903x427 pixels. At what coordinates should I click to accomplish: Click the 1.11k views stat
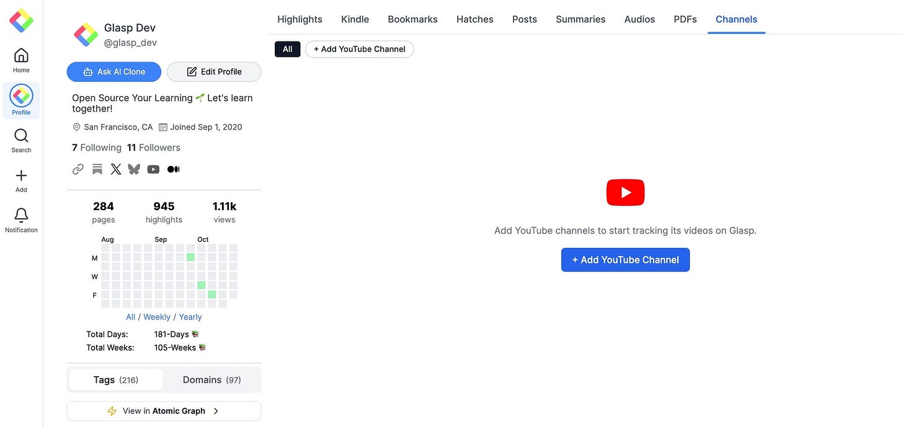pos(225,212)
